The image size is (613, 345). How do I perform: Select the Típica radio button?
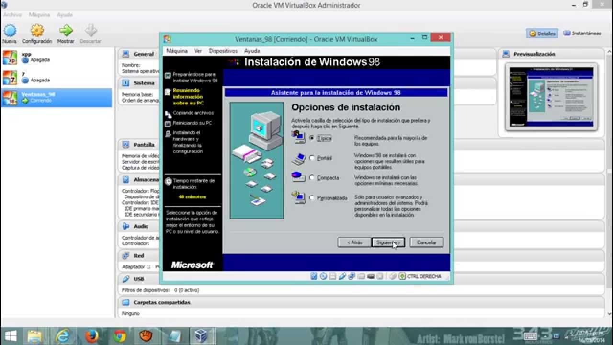(x=312, y=138)
